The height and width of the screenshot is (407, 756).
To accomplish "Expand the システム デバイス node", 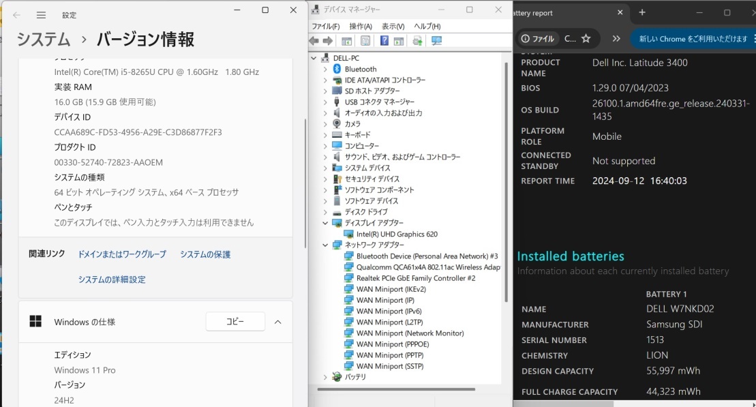I will click(x=325, y=168).
